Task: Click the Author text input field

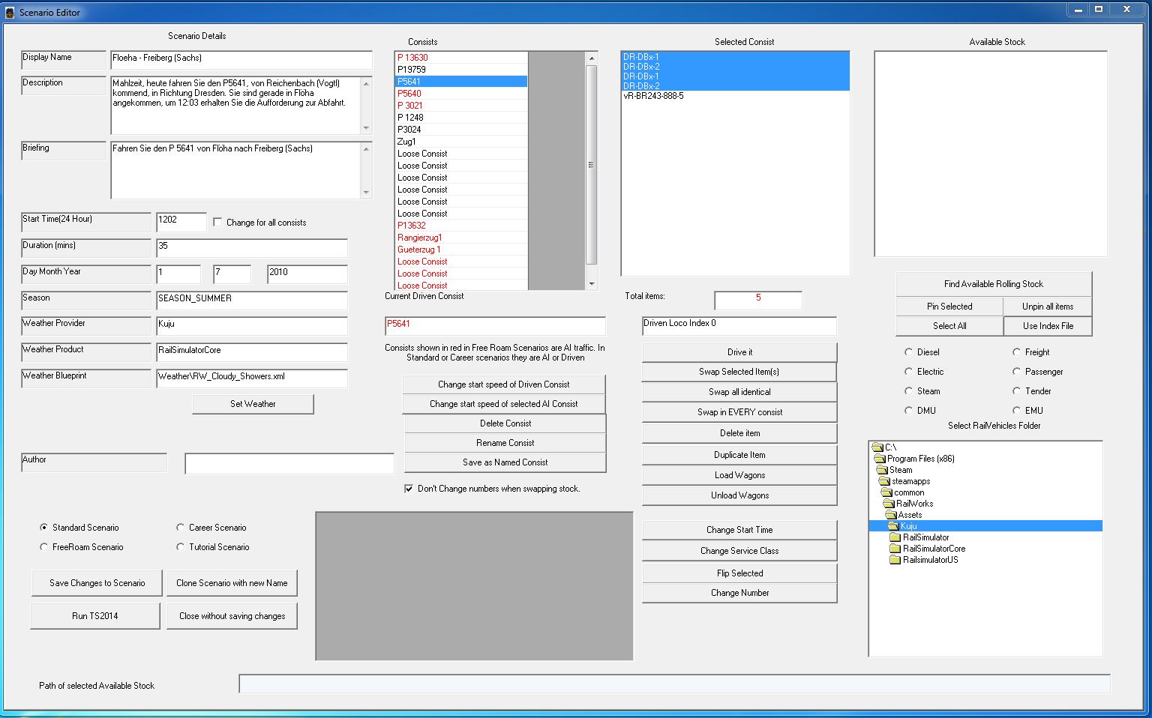Action: 289,464
